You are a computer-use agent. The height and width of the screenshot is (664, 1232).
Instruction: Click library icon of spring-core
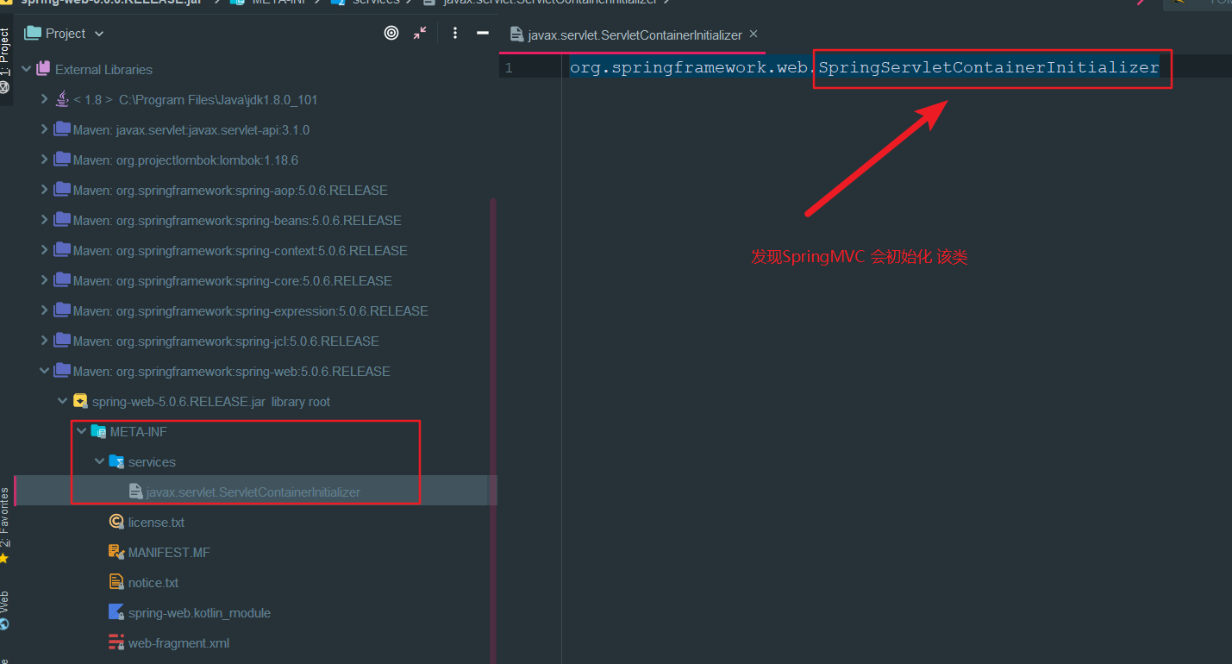[62, 280]
